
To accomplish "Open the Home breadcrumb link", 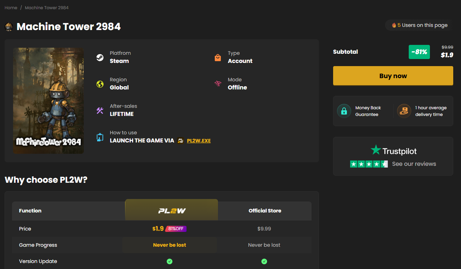I will click(11, 7).
